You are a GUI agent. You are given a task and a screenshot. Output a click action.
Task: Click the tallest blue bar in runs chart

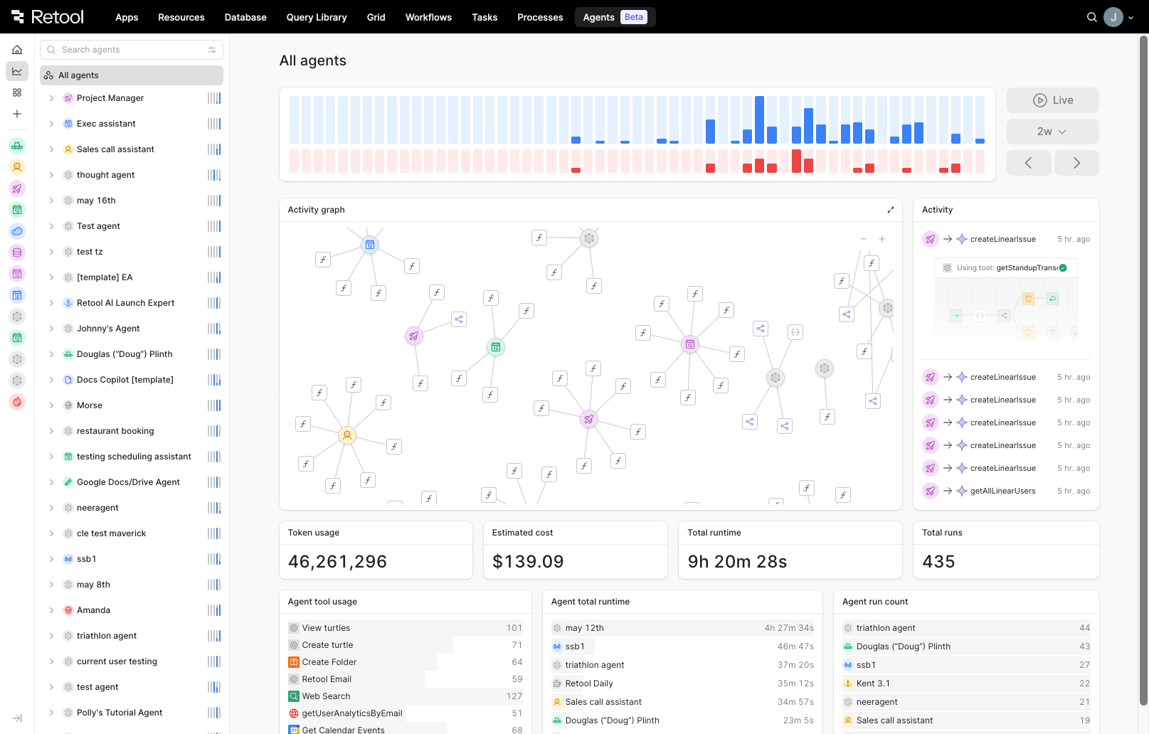[x=760, y=119]
